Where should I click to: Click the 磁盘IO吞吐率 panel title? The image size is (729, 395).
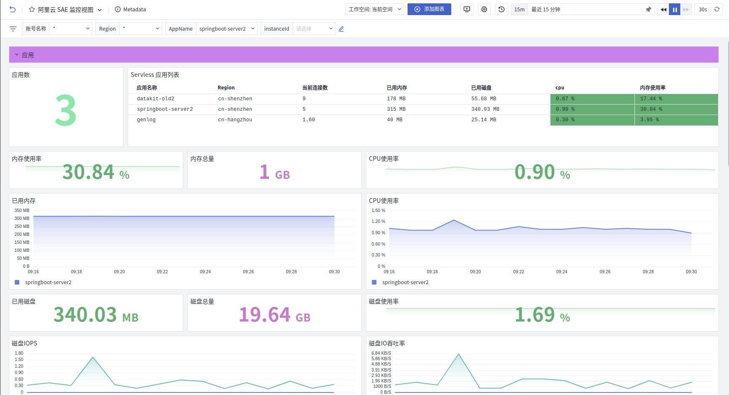[x=387, y=343]
